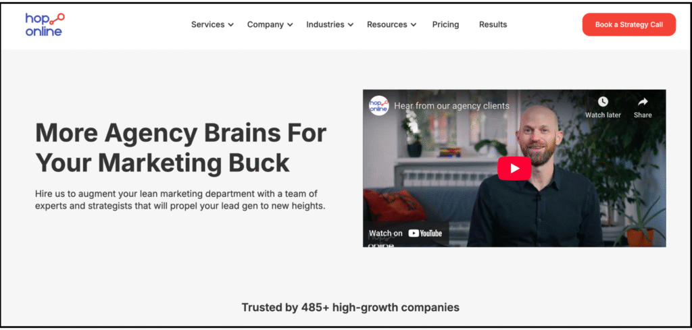
Task: Click the Share arrow icon on video
Action: (x=643, y=102)
